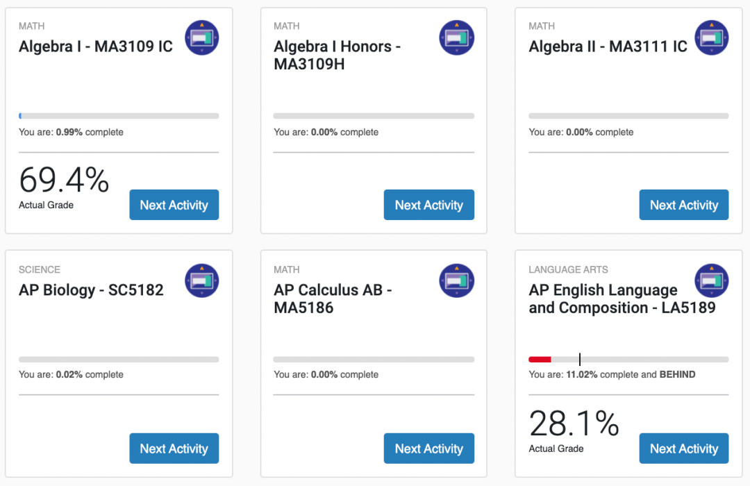
Task: Click the Algebra I course badge icon
Action: click(x=202, y=37)
